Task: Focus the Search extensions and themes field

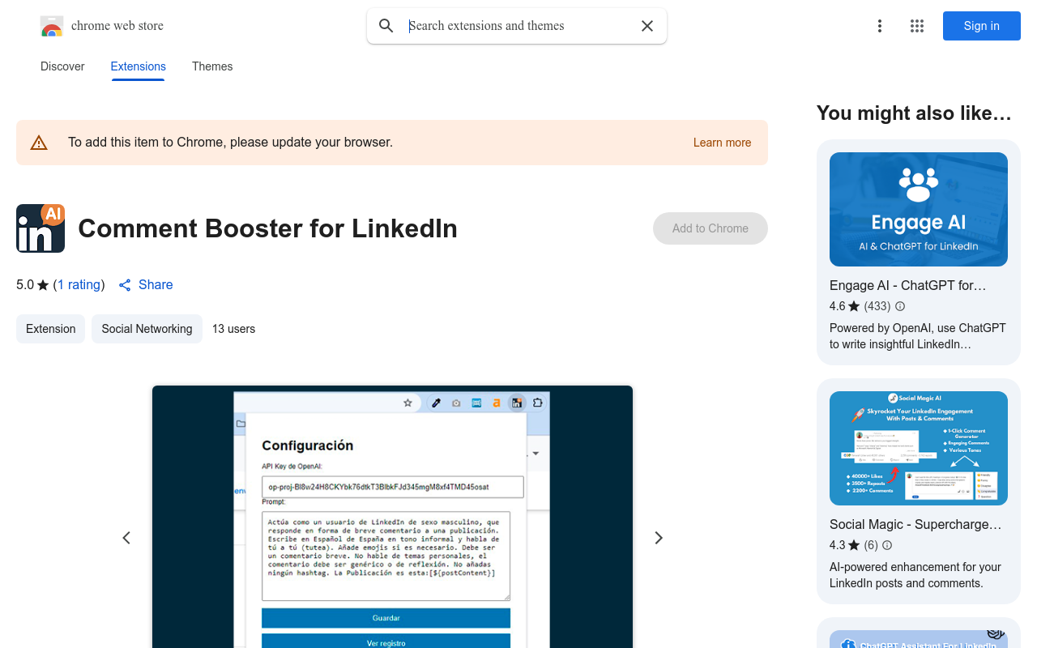Action: [x=518, y=26]
